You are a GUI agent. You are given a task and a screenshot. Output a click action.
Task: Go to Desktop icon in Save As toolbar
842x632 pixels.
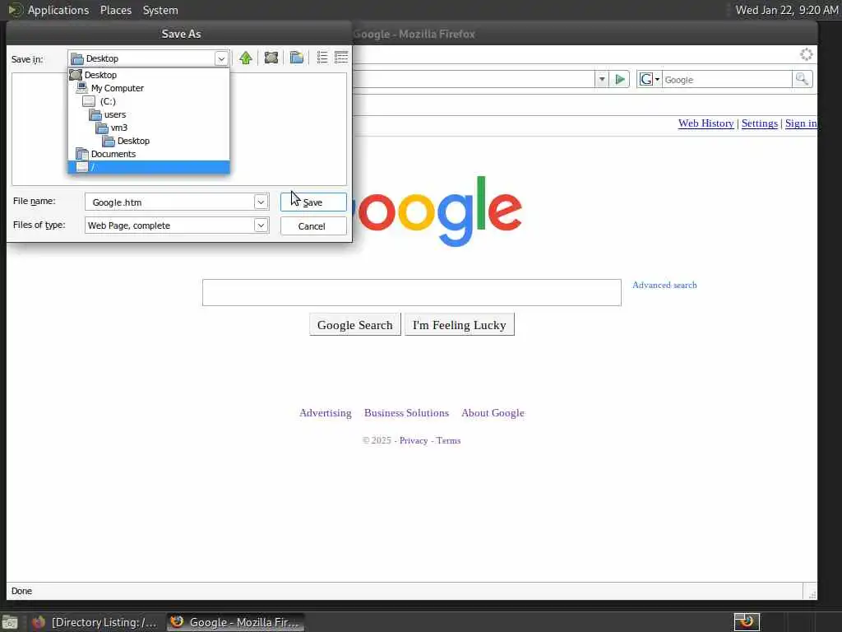tap(271, 58)
